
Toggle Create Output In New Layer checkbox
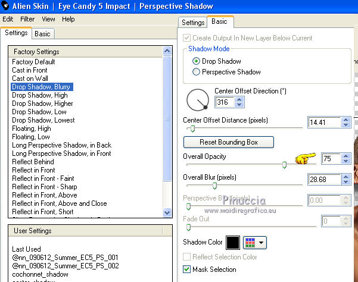[x=187, y=38]
